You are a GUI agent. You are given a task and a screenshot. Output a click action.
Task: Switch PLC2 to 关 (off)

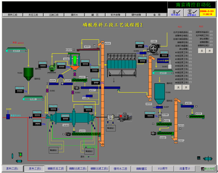pos(202,51)
